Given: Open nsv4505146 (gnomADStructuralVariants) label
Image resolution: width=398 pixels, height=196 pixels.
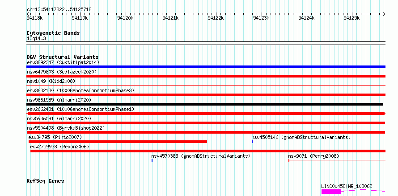Looking at the screenshot, I should [301, 137].
